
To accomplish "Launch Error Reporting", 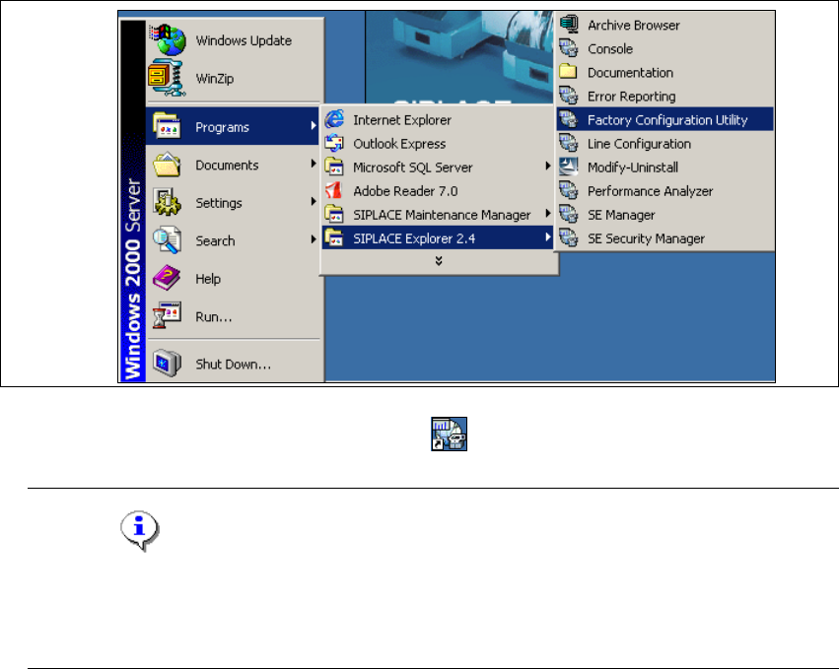I will point(665,96).
